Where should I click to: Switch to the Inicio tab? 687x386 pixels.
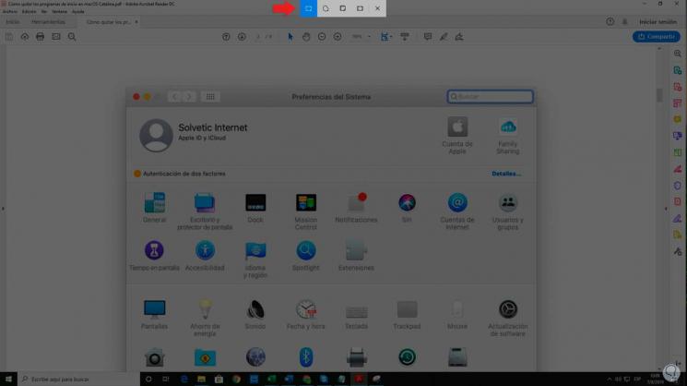[x=12, y=22]
